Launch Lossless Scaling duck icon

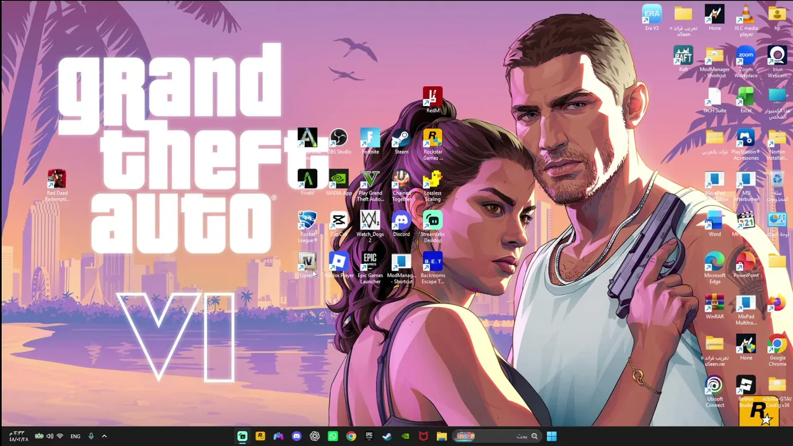[432, 186]
